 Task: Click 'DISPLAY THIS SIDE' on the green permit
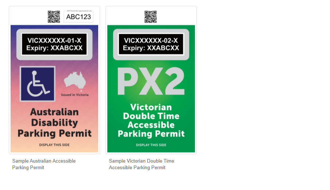(x=151, y=145)
